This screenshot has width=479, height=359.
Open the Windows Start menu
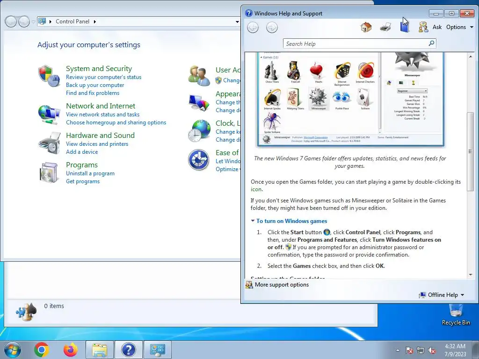pos(13,350)
